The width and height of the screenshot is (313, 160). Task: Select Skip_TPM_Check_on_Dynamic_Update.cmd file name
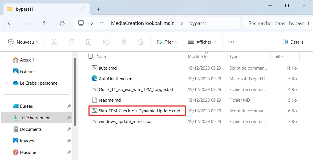click(x=140, y=111)
